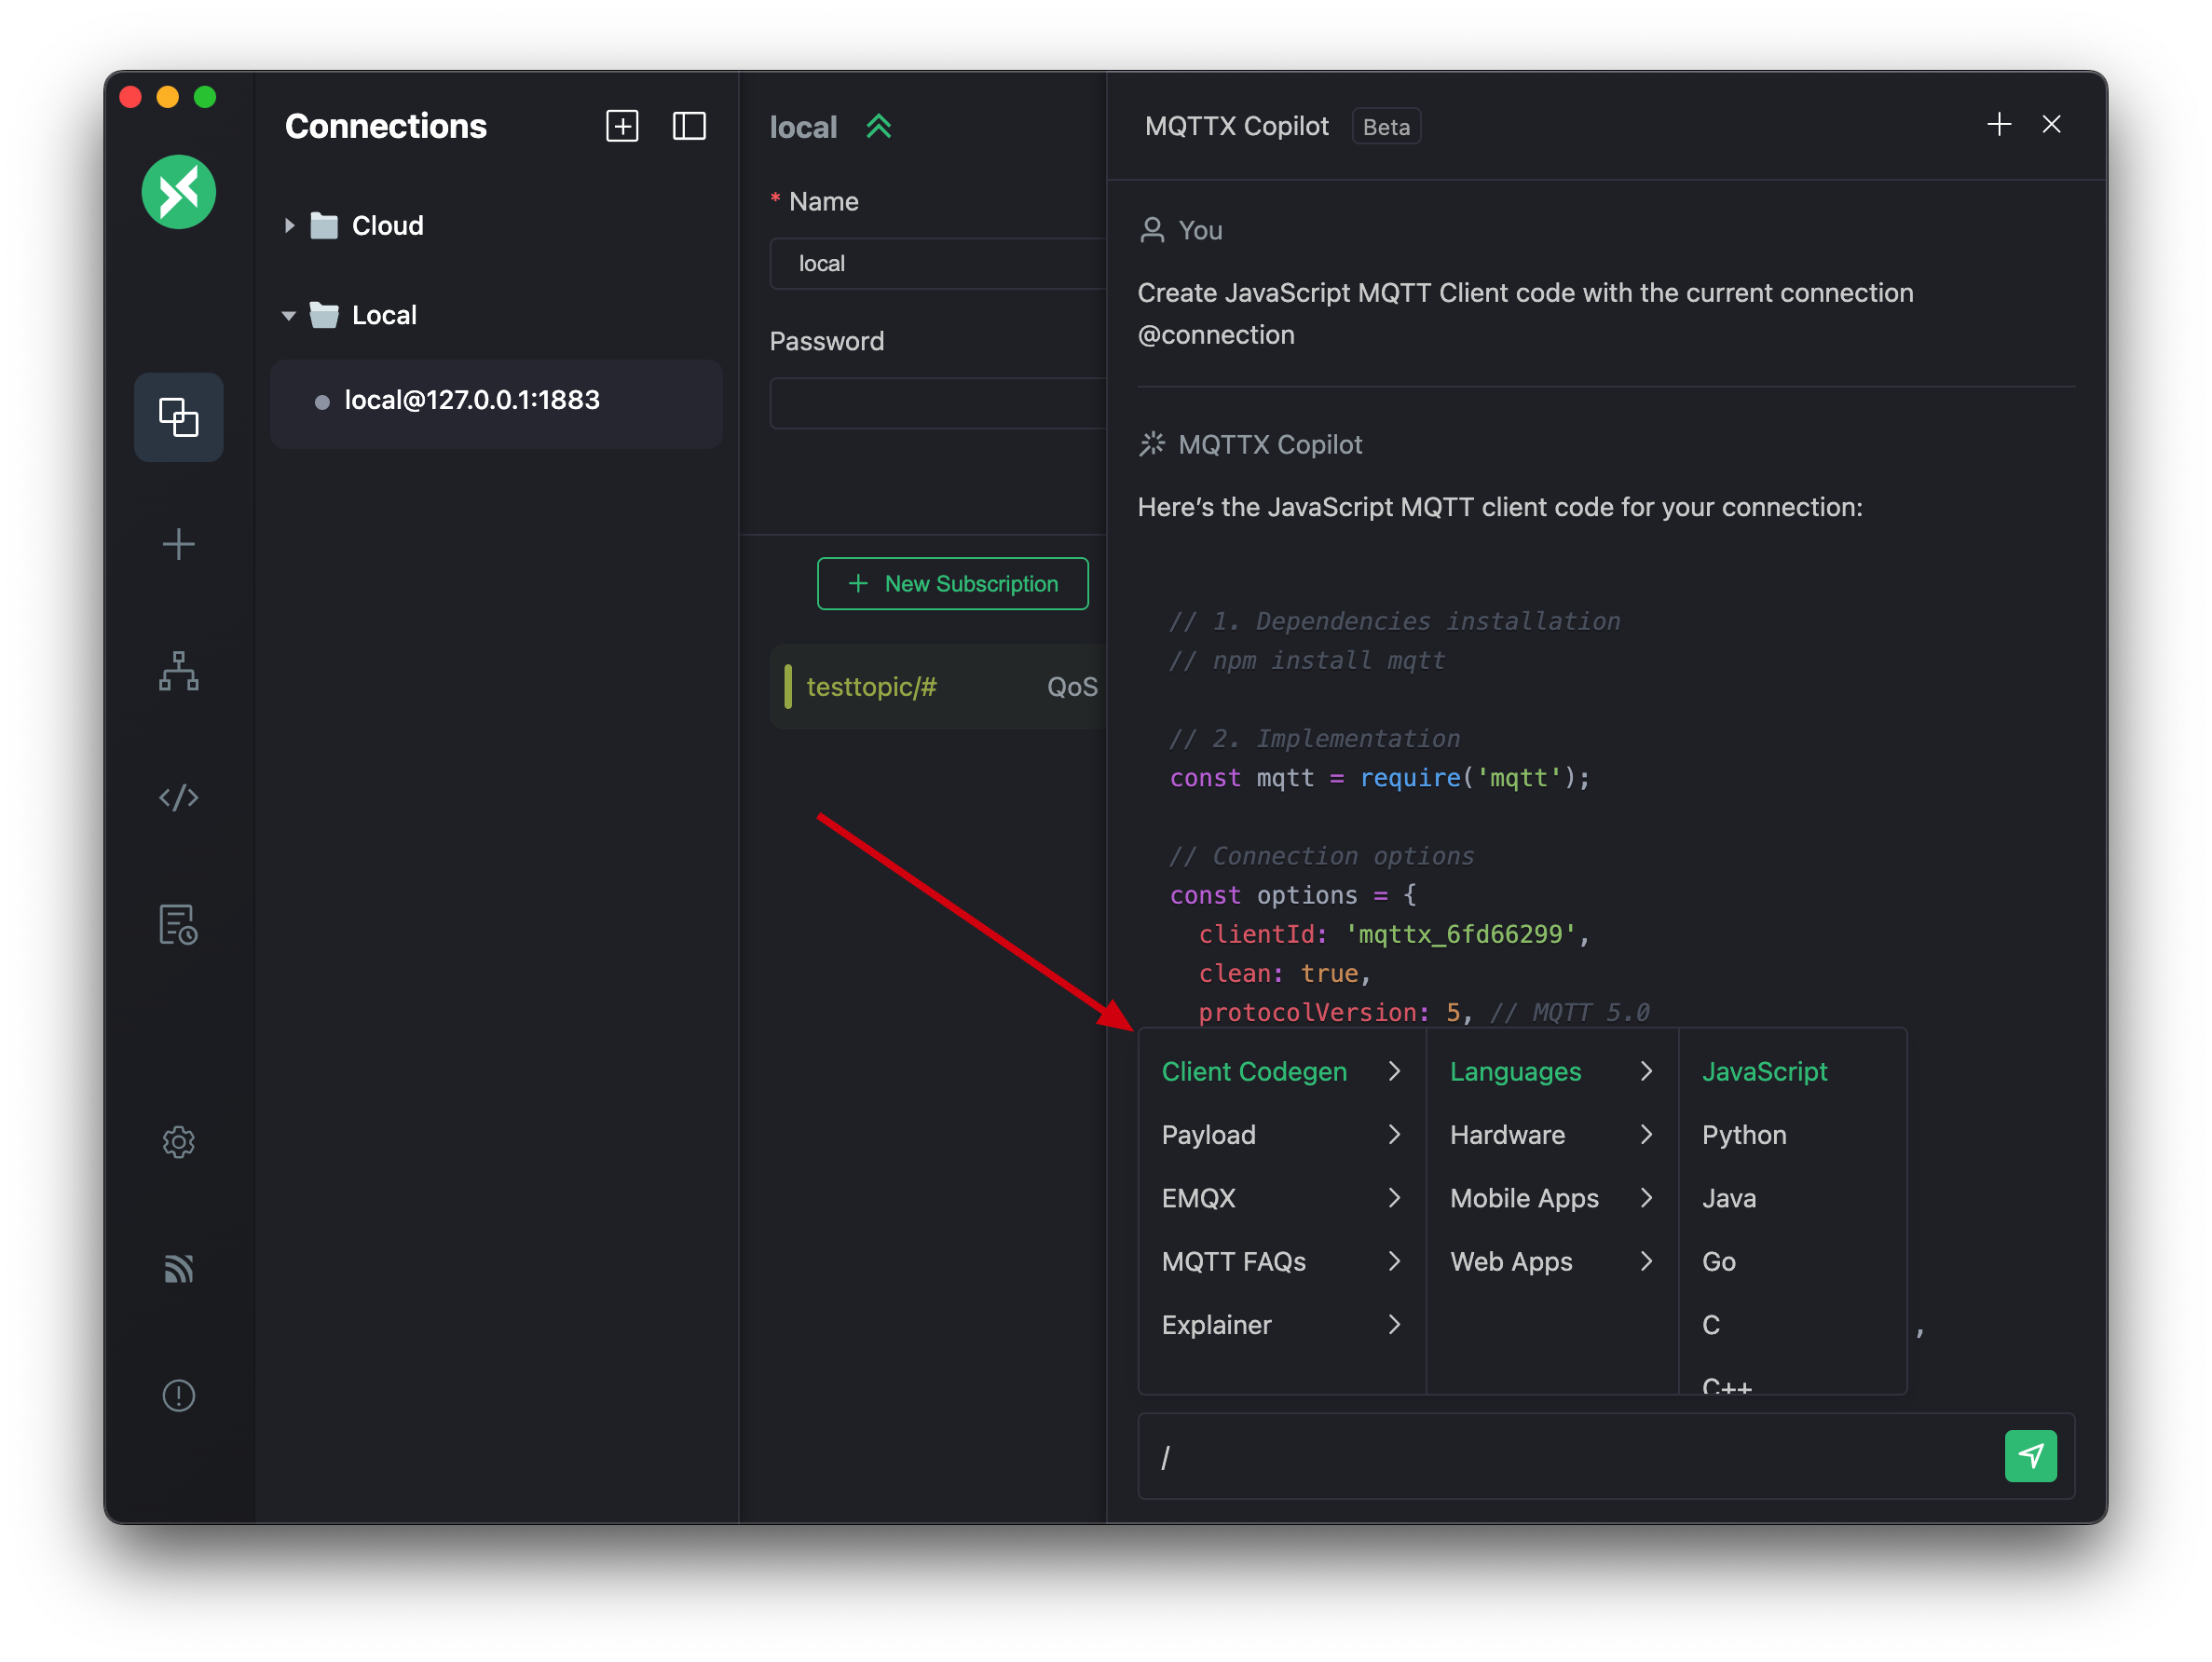Viewport: 2212px width, 1662px height.
Task: Click the send message paper plane button
Action: 2030,1456
